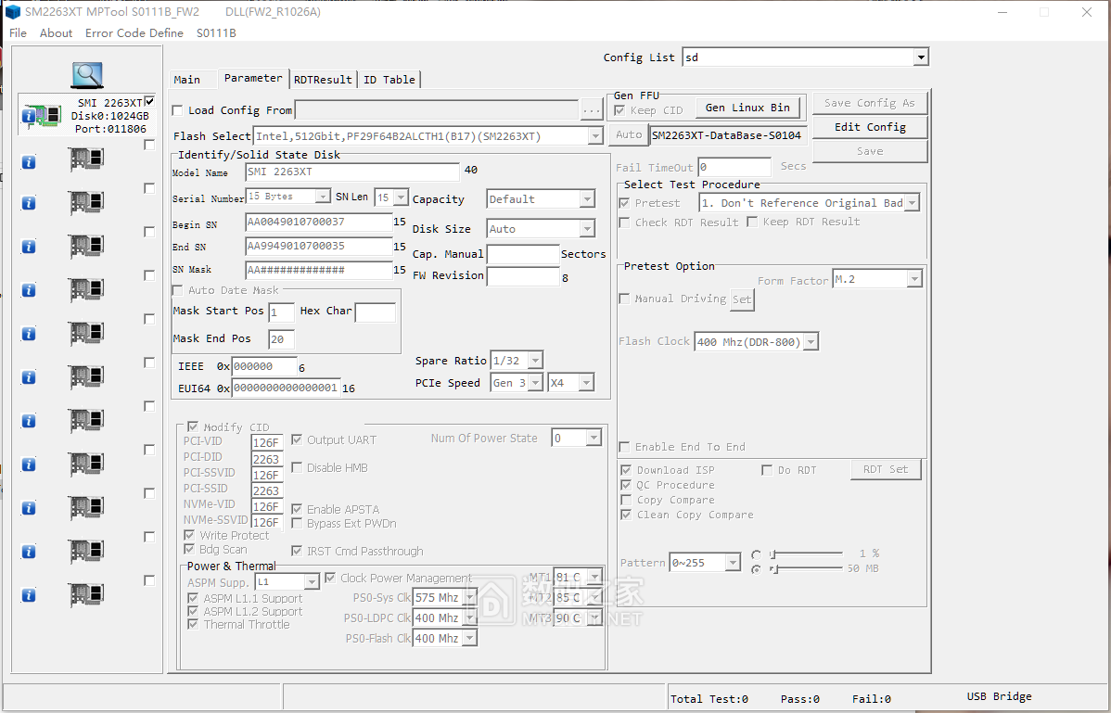
Task: Click the card icon of the fourth port slot
Action: click(86, 247)
